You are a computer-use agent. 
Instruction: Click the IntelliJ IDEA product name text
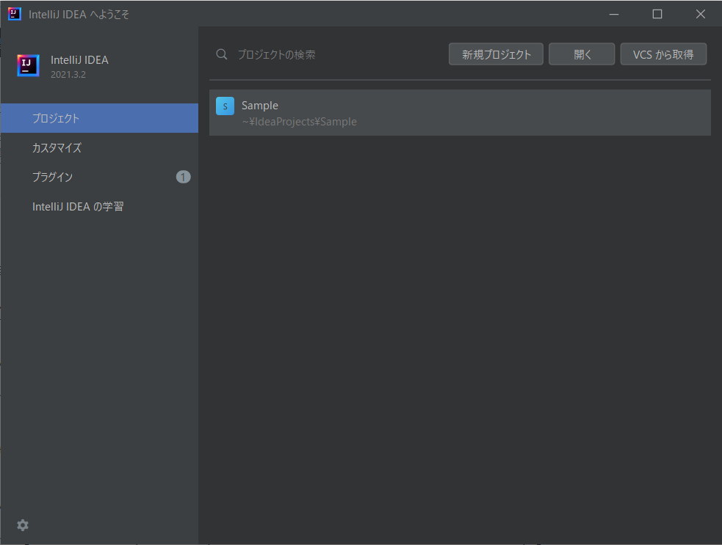(79, 60)
